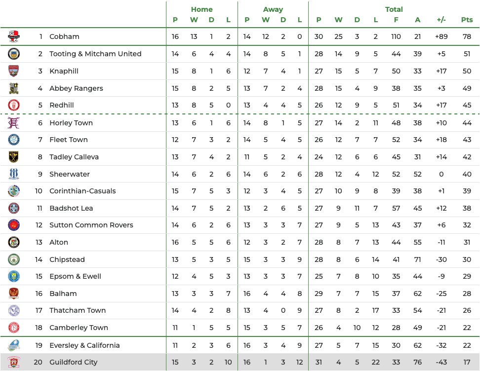Click the Abbey Rangers club crest
Screen dimensions: 480x371
tap(14, 88)
